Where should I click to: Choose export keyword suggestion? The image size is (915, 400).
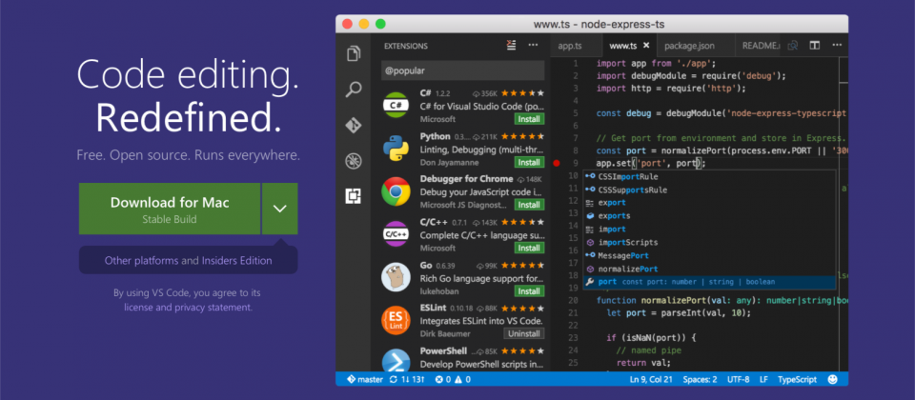click(x=709, y=202)
